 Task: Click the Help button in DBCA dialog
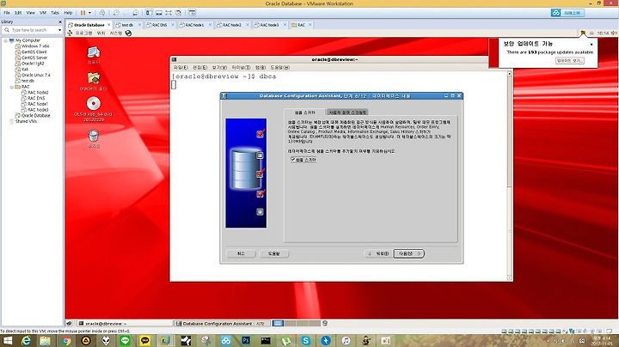pyautogui.click(x=274, y=253)
